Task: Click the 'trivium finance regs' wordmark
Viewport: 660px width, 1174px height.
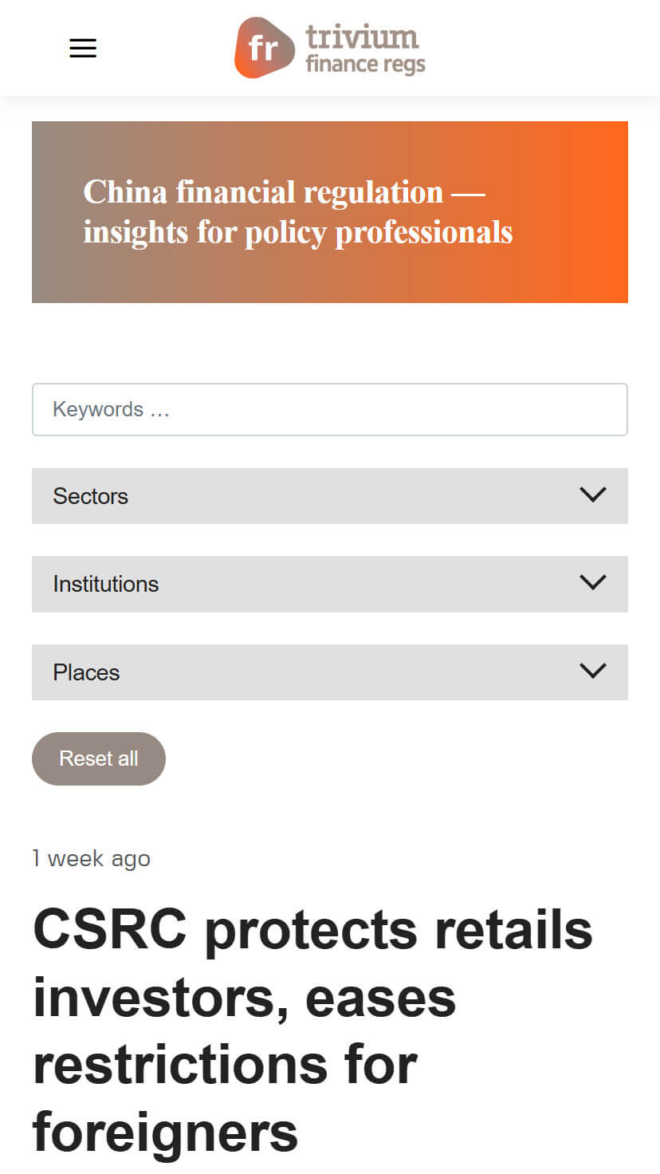Action: [363, 48]
